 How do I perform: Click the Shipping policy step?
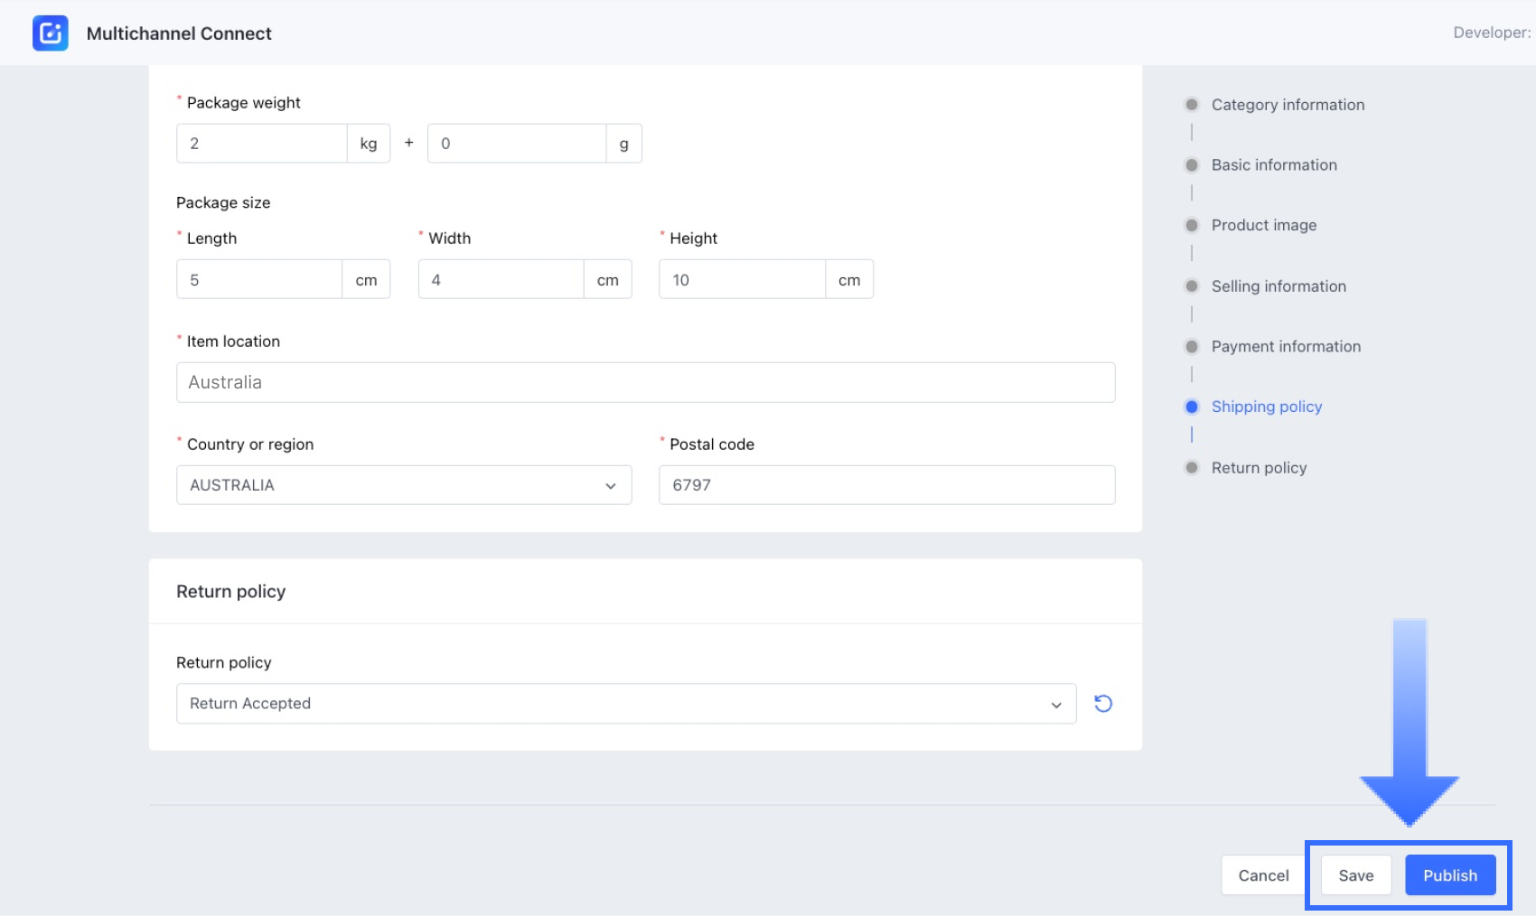pos(1266,407)
